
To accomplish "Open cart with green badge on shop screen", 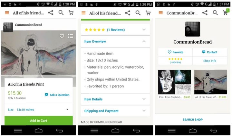I will [226, 12].
